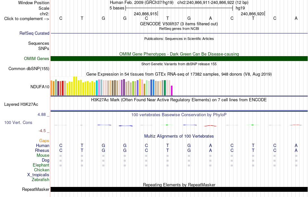Click the OMIM Gene Phenotypes title
The height and width of the screenshot is (197, 308).
coord(179,54)
